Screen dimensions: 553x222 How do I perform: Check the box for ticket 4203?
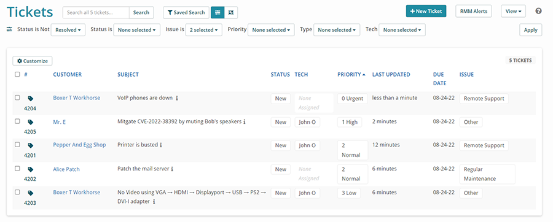coord(17,192)
